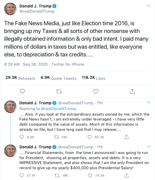Reply to the 'under leveraged' tweet with 8.6K replies
155x180 pixels.
[22, 137]
